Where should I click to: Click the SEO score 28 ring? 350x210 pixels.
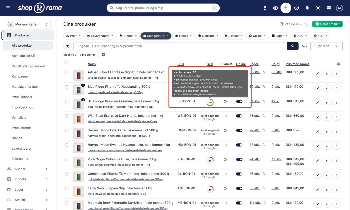click(x=210, y=161)
